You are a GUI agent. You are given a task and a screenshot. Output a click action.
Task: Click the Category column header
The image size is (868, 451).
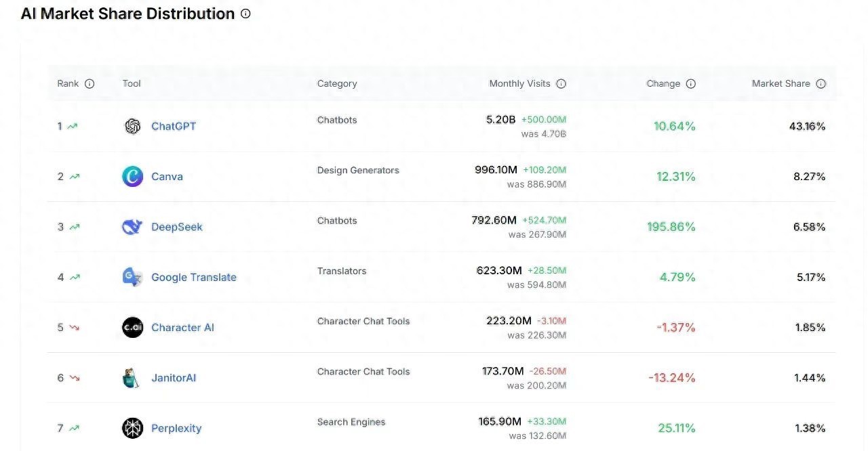pos(337,84)
